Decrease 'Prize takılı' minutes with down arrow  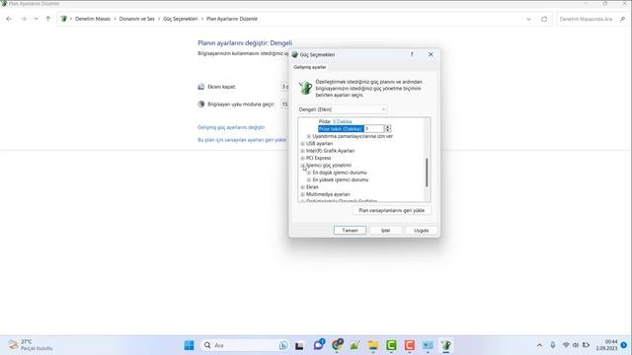(388, 130)
